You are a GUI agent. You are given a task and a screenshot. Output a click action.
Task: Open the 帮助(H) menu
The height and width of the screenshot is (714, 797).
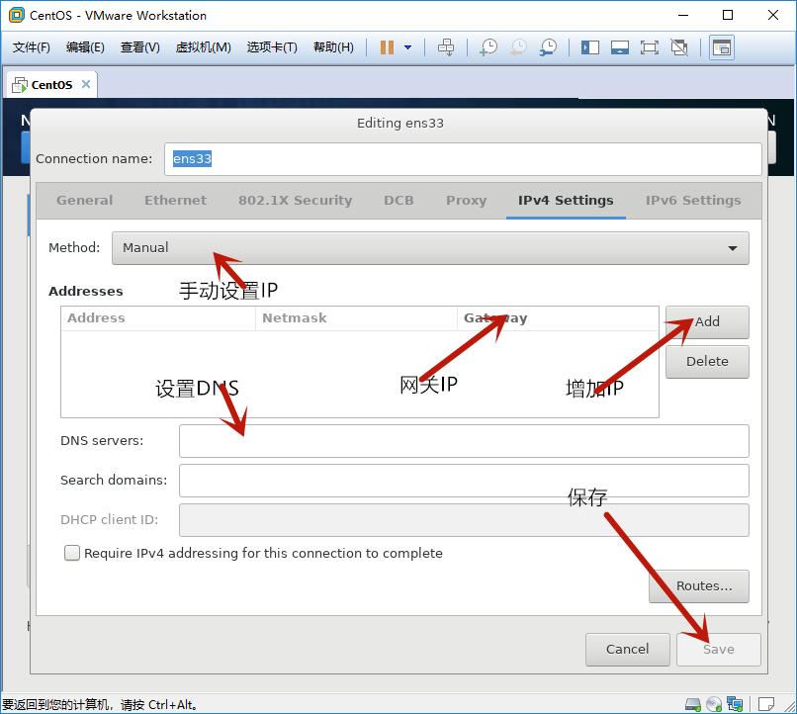[x=333, y=47]
